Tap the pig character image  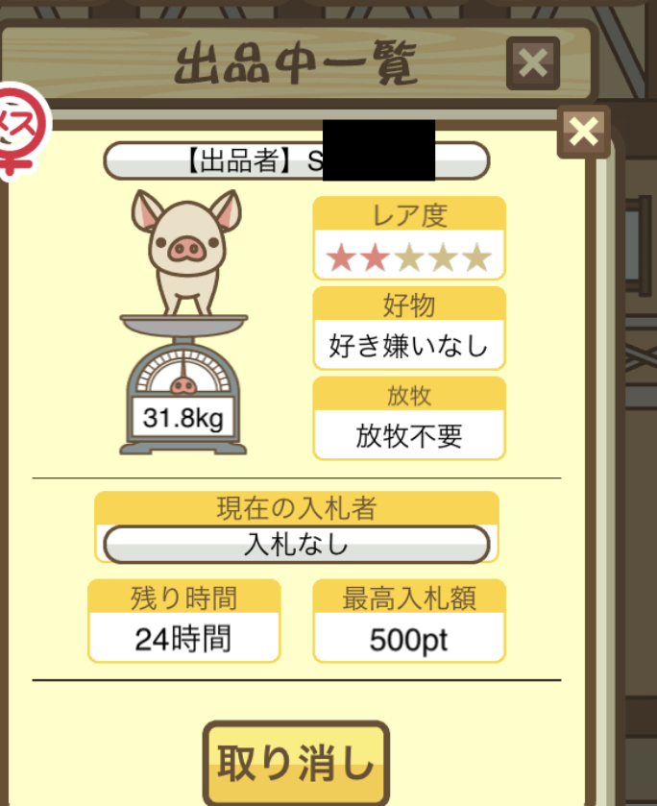(186, 252)
